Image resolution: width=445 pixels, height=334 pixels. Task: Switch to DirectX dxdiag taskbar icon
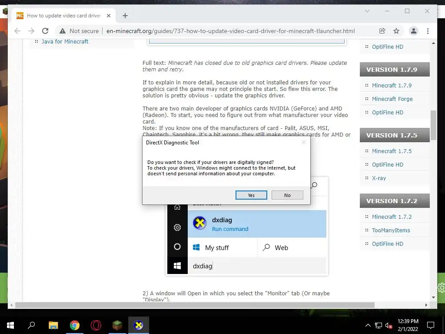pos(139,325)
